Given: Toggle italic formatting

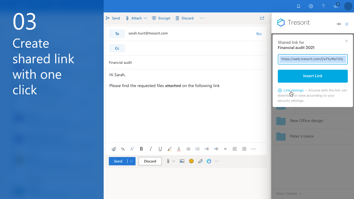Looking at the screenshot, I should coord(151,149).
